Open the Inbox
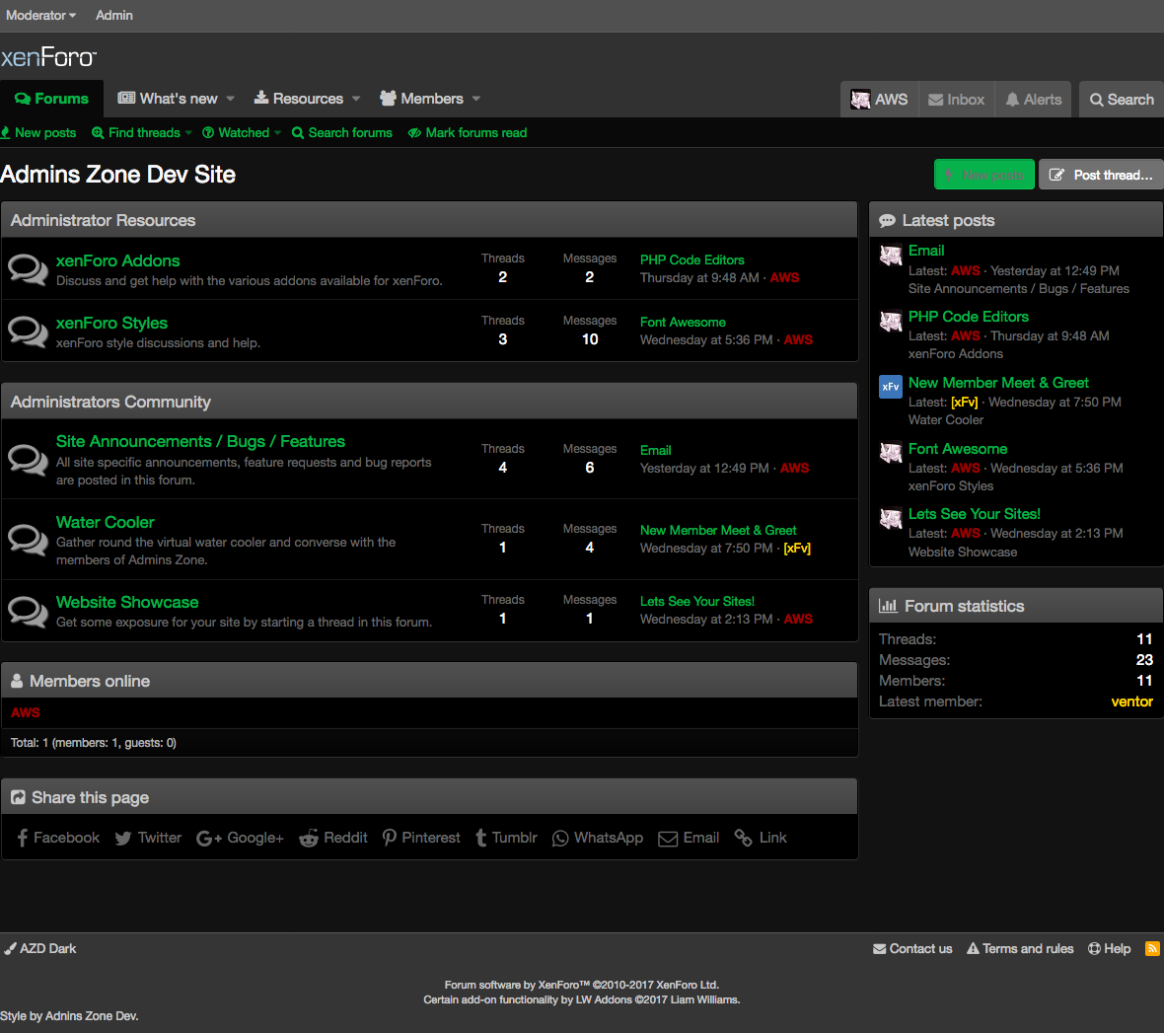The image size is (1164, 1033). (957, 100)
